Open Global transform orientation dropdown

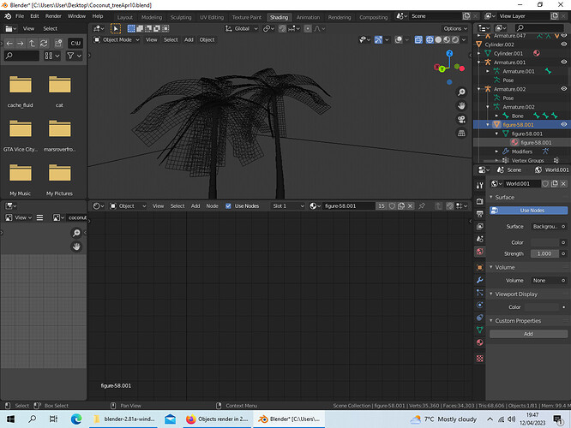pyautogui.click(x=242, y=28)
